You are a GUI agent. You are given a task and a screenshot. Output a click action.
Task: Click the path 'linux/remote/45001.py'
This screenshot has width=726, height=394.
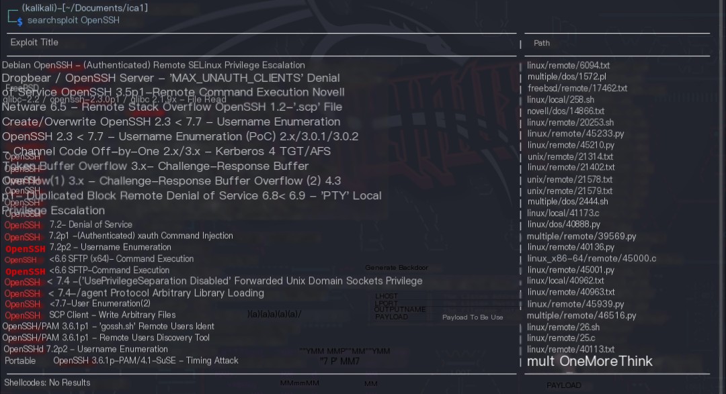571,270
